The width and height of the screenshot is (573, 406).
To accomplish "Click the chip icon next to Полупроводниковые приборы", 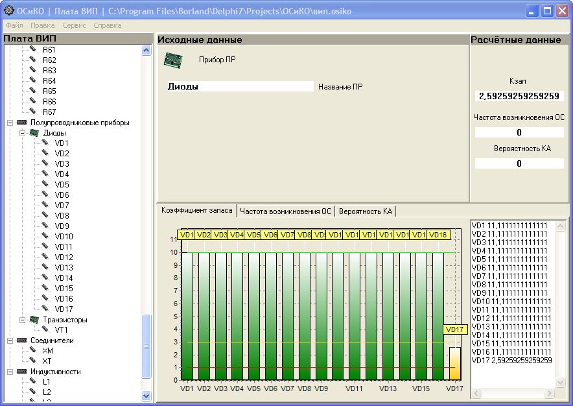I will [x=22, y=123].
